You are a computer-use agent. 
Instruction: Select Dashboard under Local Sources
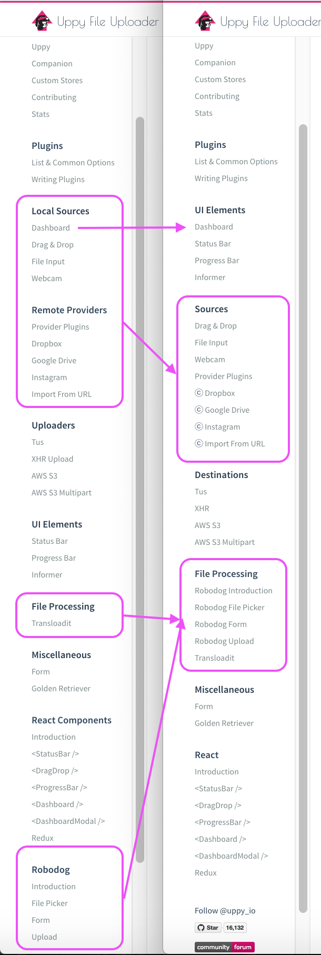coord(51,228)
